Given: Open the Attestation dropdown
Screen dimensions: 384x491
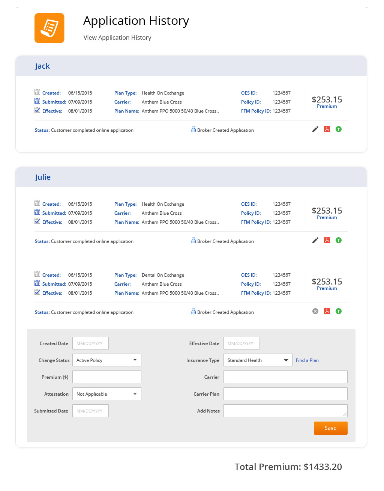Looking at the screenshot, I should (x=106, y=394).
